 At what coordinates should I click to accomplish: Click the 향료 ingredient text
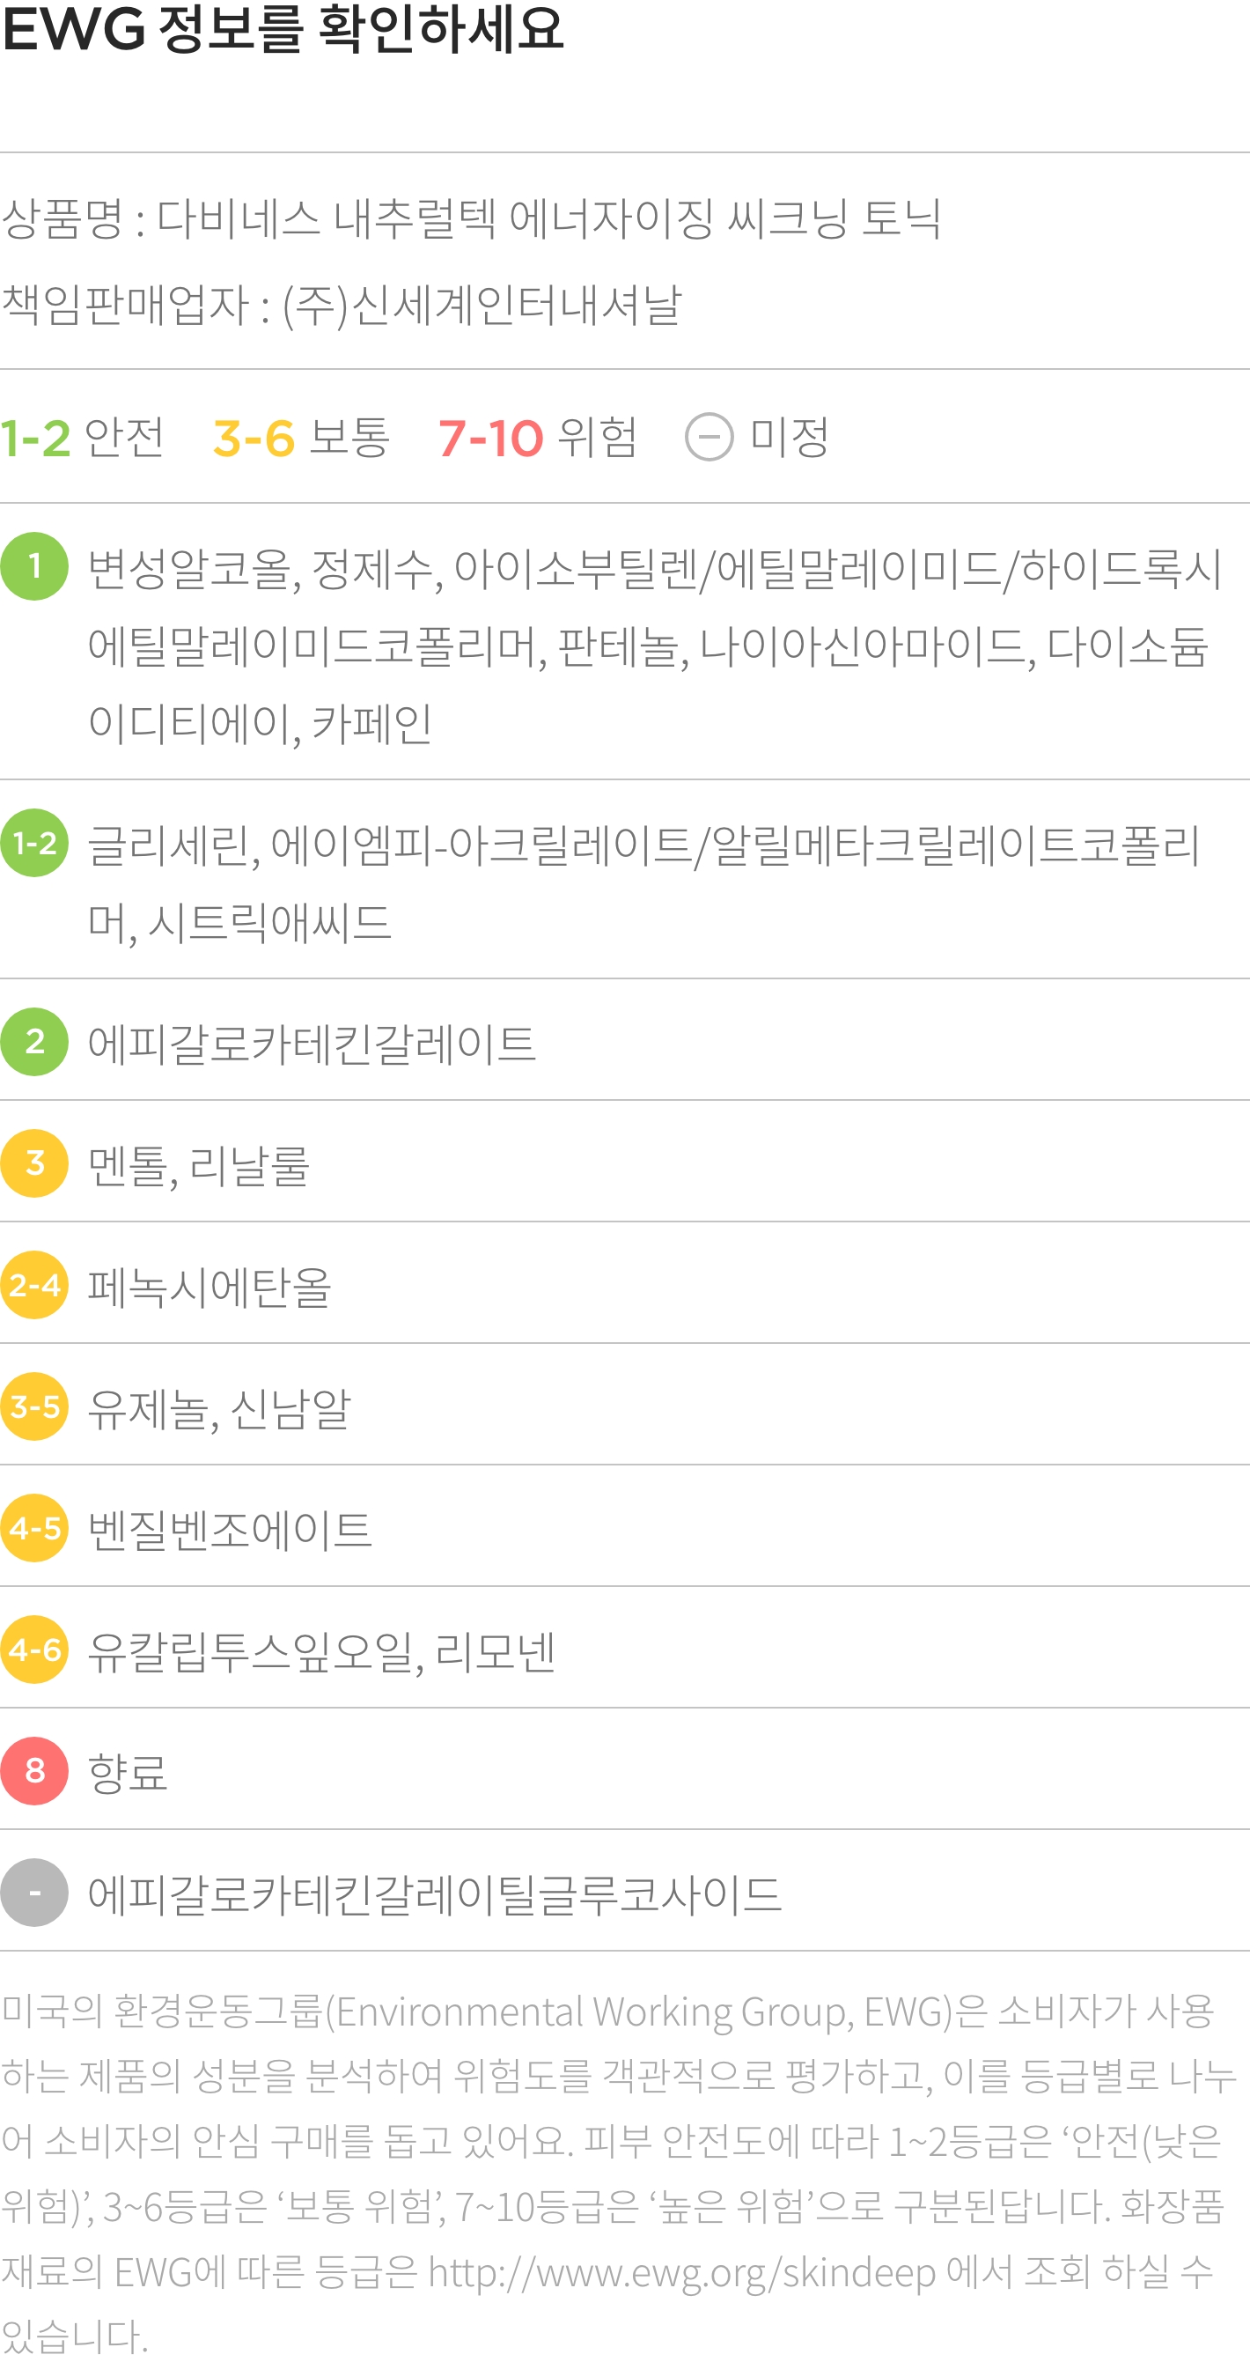click(x=128, y=1772)
